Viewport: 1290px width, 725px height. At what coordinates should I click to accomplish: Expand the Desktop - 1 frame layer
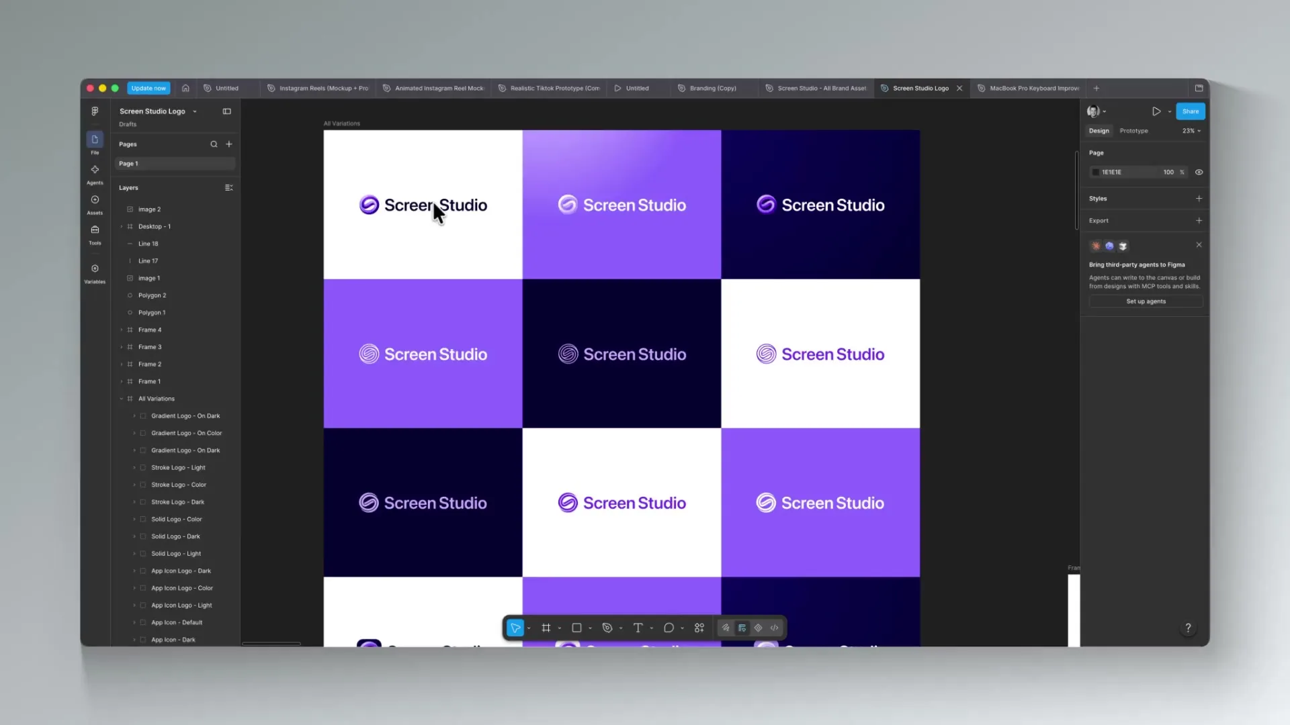[122, 227]
